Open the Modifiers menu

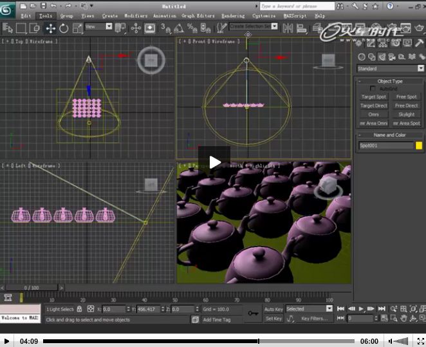(x=136, y=15)
